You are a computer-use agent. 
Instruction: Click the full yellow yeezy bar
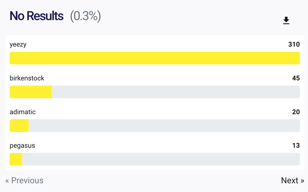(155, 58)
